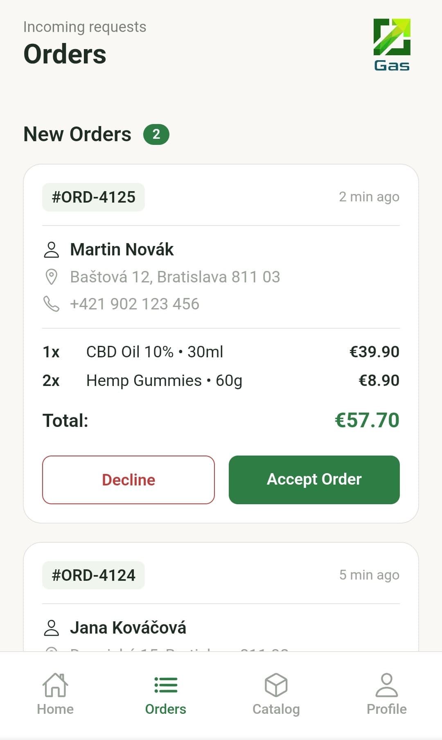Tap the location pin icon for Baštová address
Screen dimensions: 442x740
(51, 277)
